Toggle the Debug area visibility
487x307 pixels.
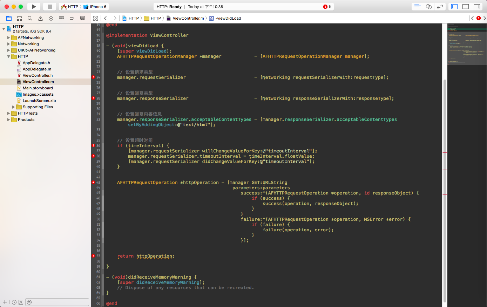coord(466,7)
